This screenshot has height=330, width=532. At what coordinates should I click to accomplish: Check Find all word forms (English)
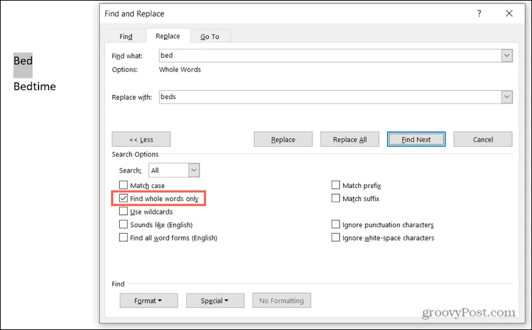click(x=123, y=238)
